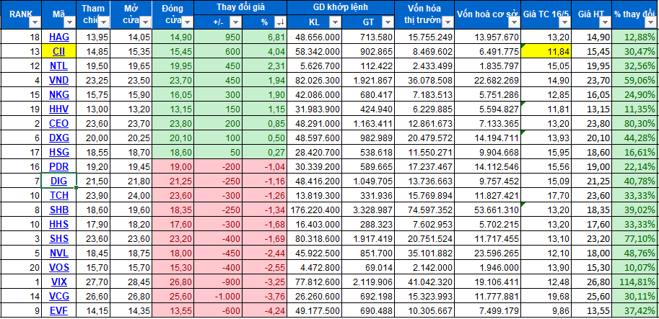Follow the NTL ticker link
This screenshot has width=659, height=319.
(59, 66)
